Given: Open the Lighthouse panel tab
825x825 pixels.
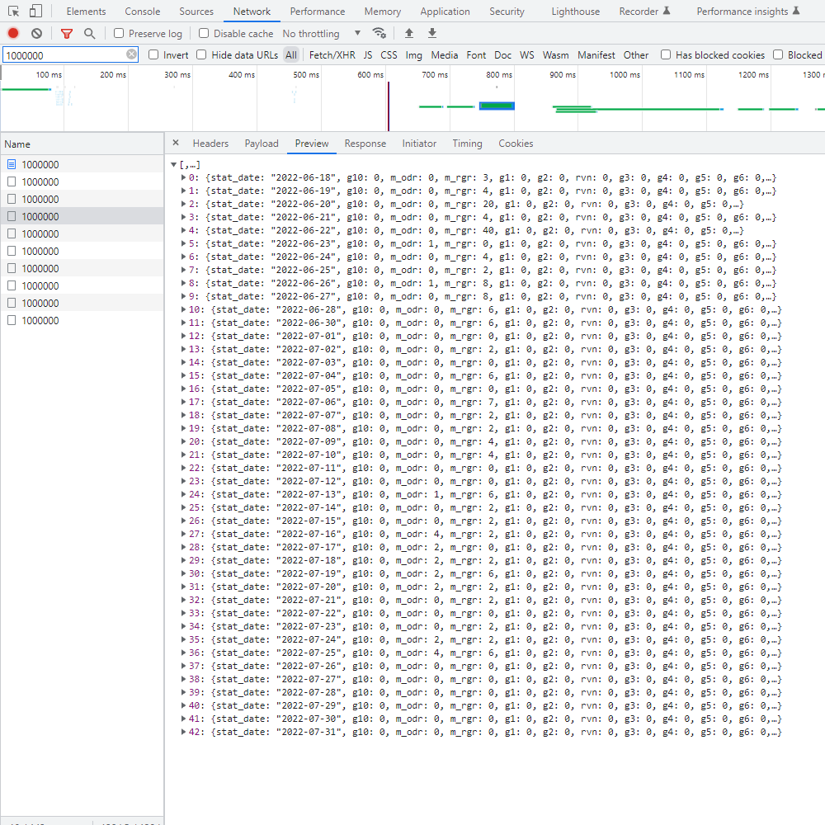Looking at the screenshot, I should [x=575, y=11].
